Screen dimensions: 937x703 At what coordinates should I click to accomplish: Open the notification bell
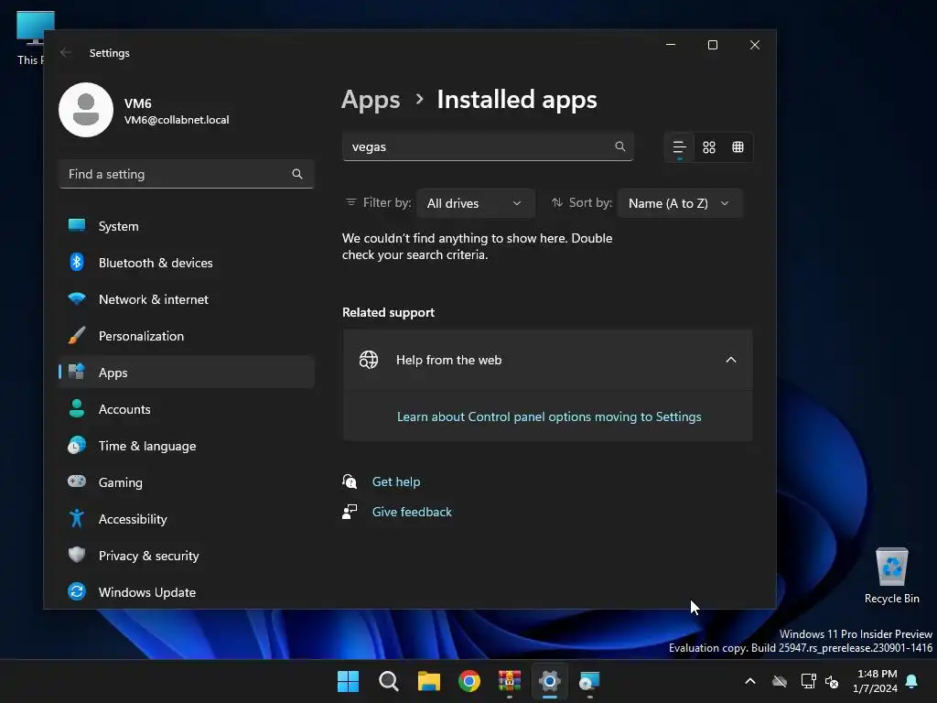pos(912,681)
